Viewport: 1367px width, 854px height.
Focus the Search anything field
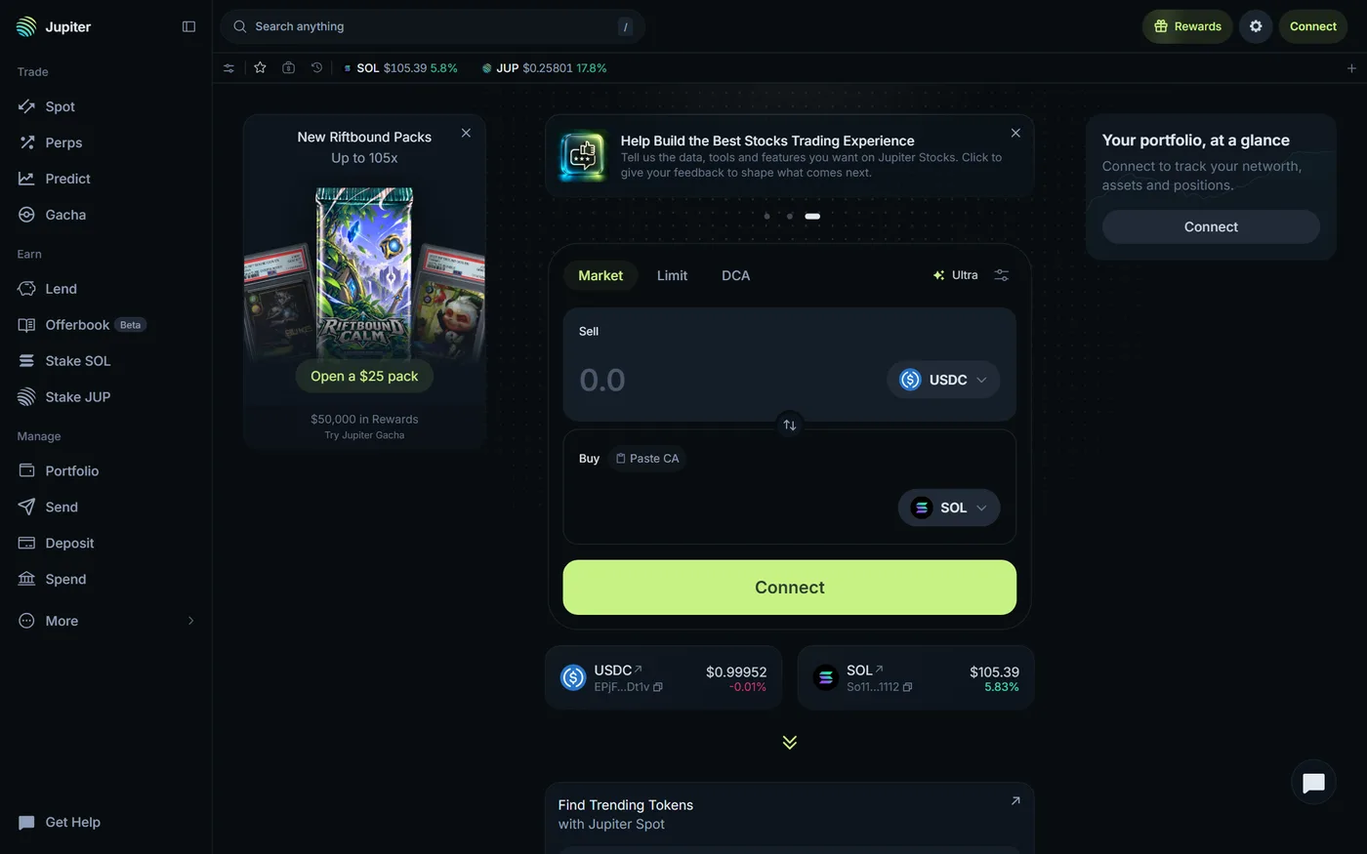(433, 26)
